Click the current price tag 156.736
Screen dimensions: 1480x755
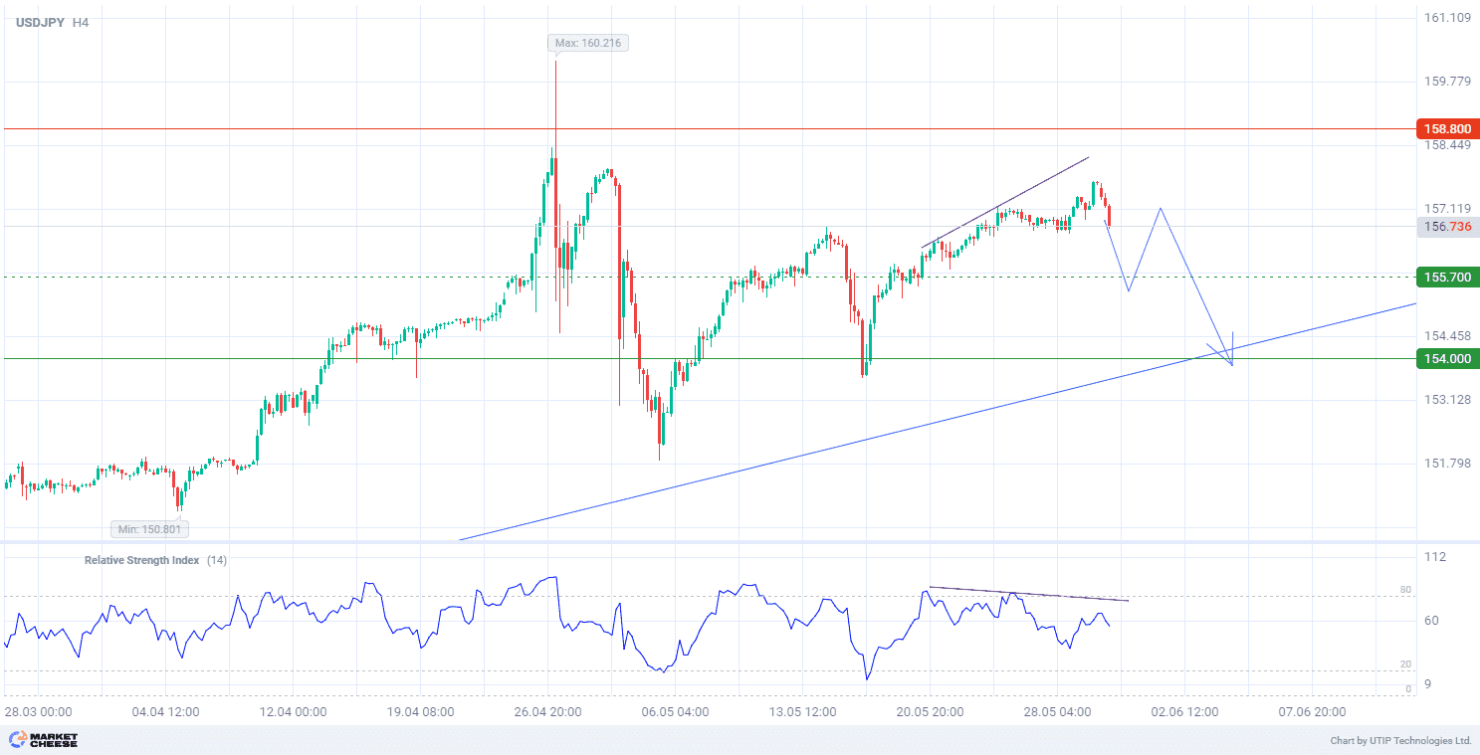1447,227
